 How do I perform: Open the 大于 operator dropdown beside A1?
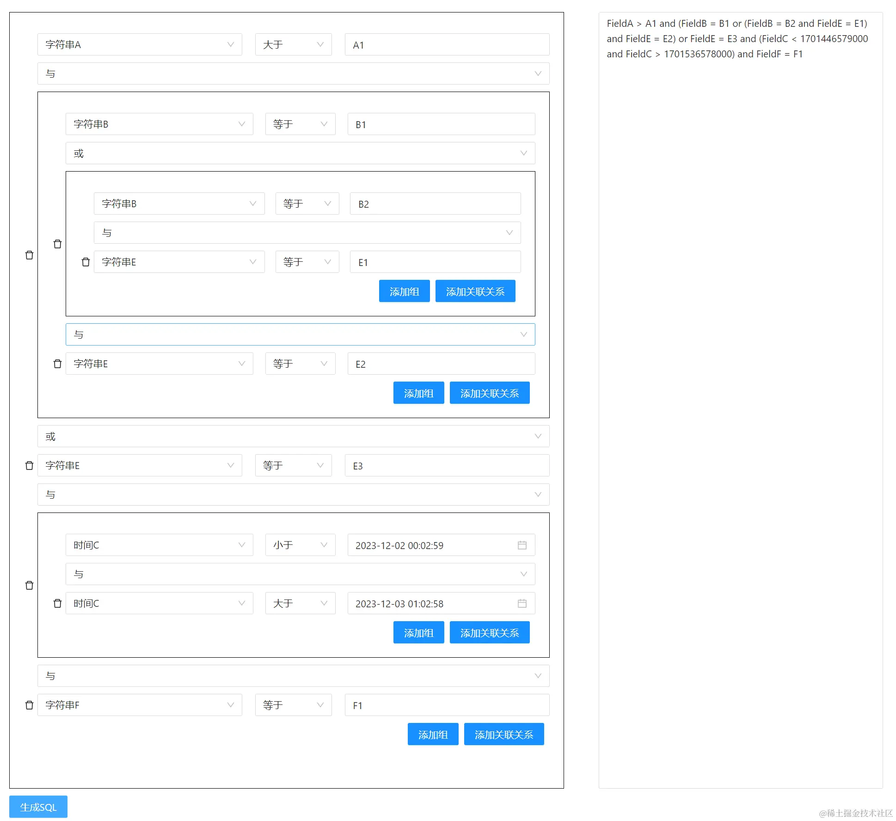(293, 45)
